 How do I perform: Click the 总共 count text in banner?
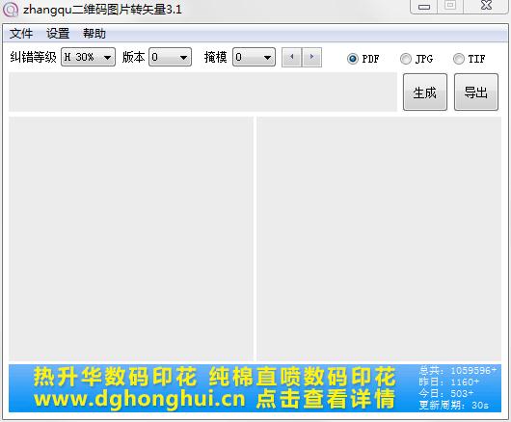point(458,371)
